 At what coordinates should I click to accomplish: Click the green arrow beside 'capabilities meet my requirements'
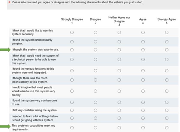5,126
